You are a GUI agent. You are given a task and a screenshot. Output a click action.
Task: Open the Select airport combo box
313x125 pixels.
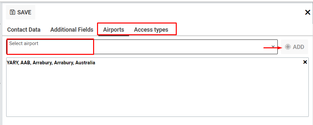142,47
